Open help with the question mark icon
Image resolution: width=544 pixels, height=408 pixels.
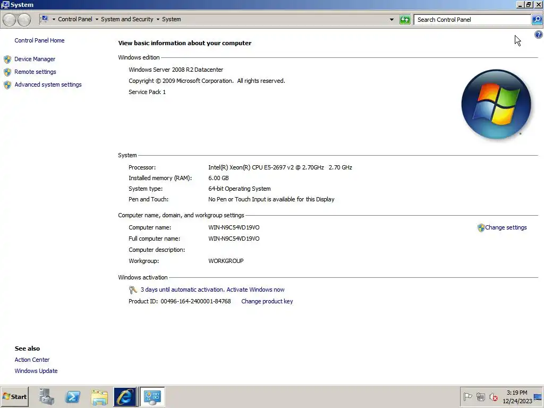[539, 35]
